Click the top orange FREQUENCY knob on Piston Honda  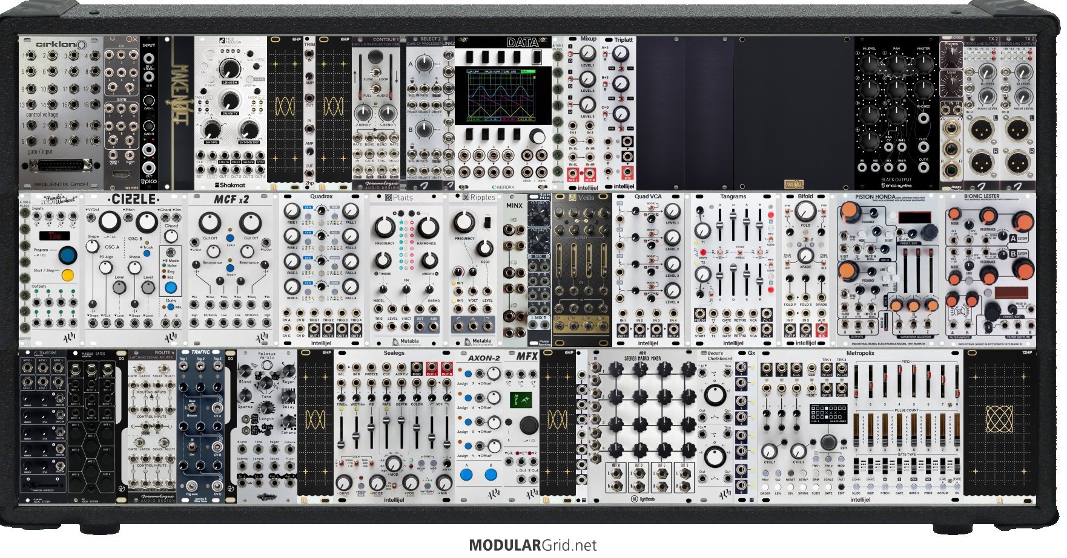(851, 212)
